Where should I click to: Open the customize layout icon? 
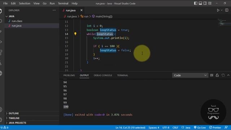[x=210, y=3]
